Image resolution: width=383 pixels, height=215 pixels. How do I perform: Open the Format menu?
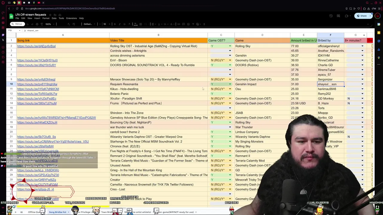pyautogui.click(x=46, y=18)
